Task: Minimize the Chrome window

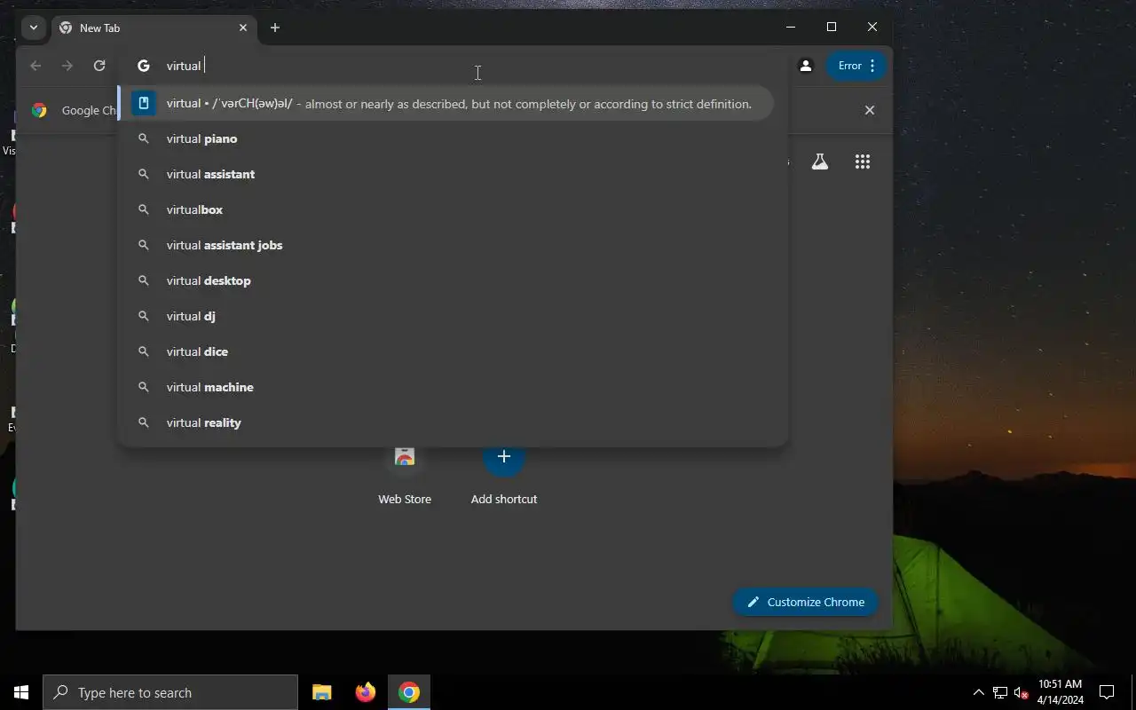Action: 791,27
